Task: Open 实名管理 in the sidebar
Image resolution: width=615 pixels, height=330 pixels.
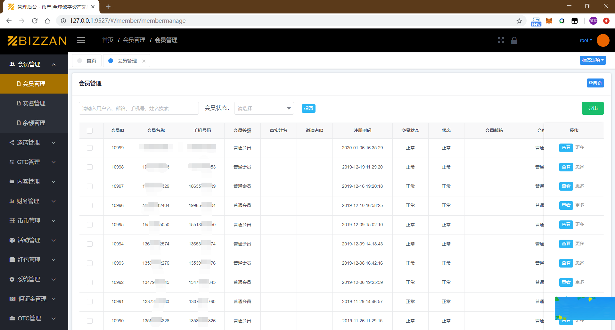Action: pos(34,103)
